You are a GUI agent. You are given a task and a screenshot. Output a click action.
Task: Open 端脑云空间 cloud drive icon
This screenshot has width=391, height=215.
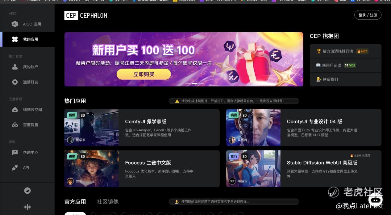tap(15, 110)
